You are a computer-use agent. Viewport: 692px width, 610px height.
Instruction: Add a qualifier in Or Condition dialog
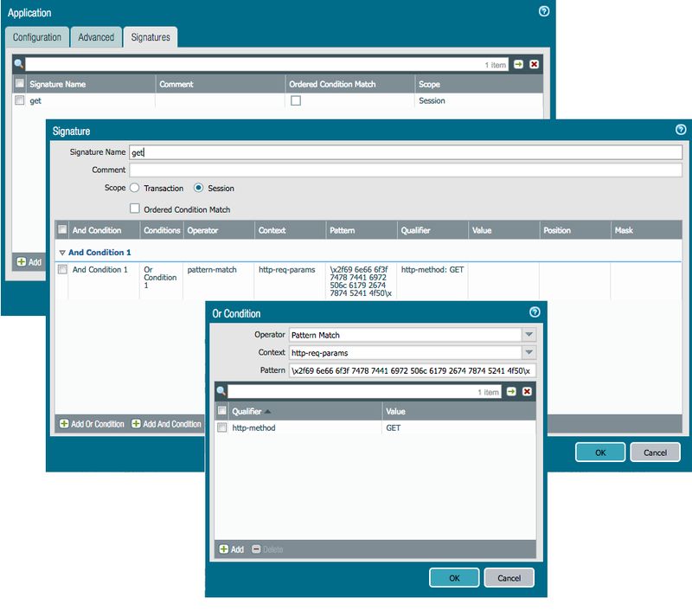[232, 549]
